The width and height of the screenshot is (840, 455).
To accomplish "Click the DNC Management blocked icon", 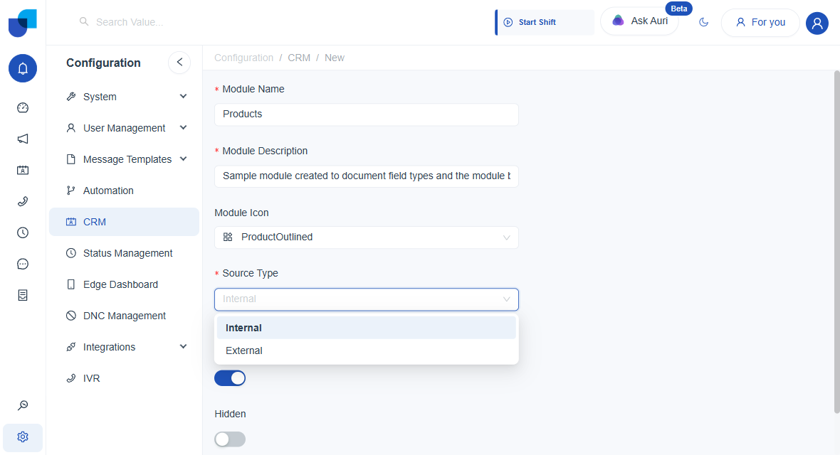I will pos(70,316).
